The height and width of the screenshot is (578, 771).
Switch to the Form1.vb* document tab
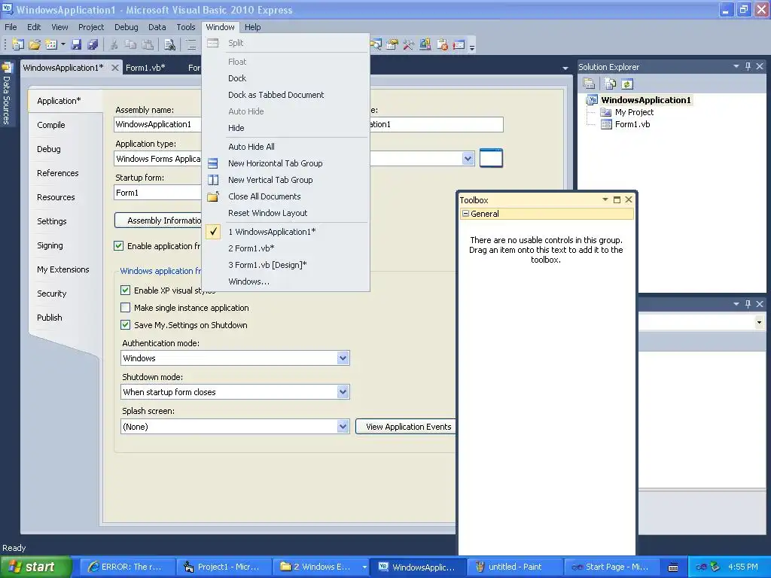[145, 68]
